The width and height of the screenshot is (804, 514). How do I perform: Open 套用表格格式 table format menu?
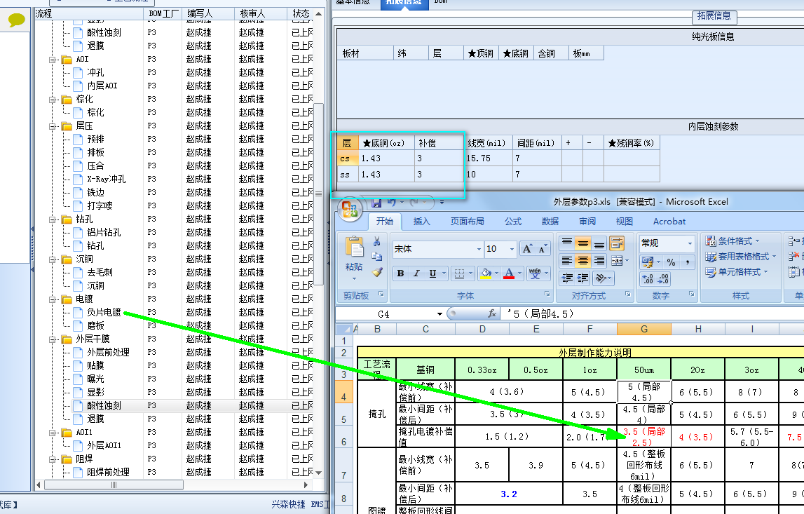tap(740, 257)
